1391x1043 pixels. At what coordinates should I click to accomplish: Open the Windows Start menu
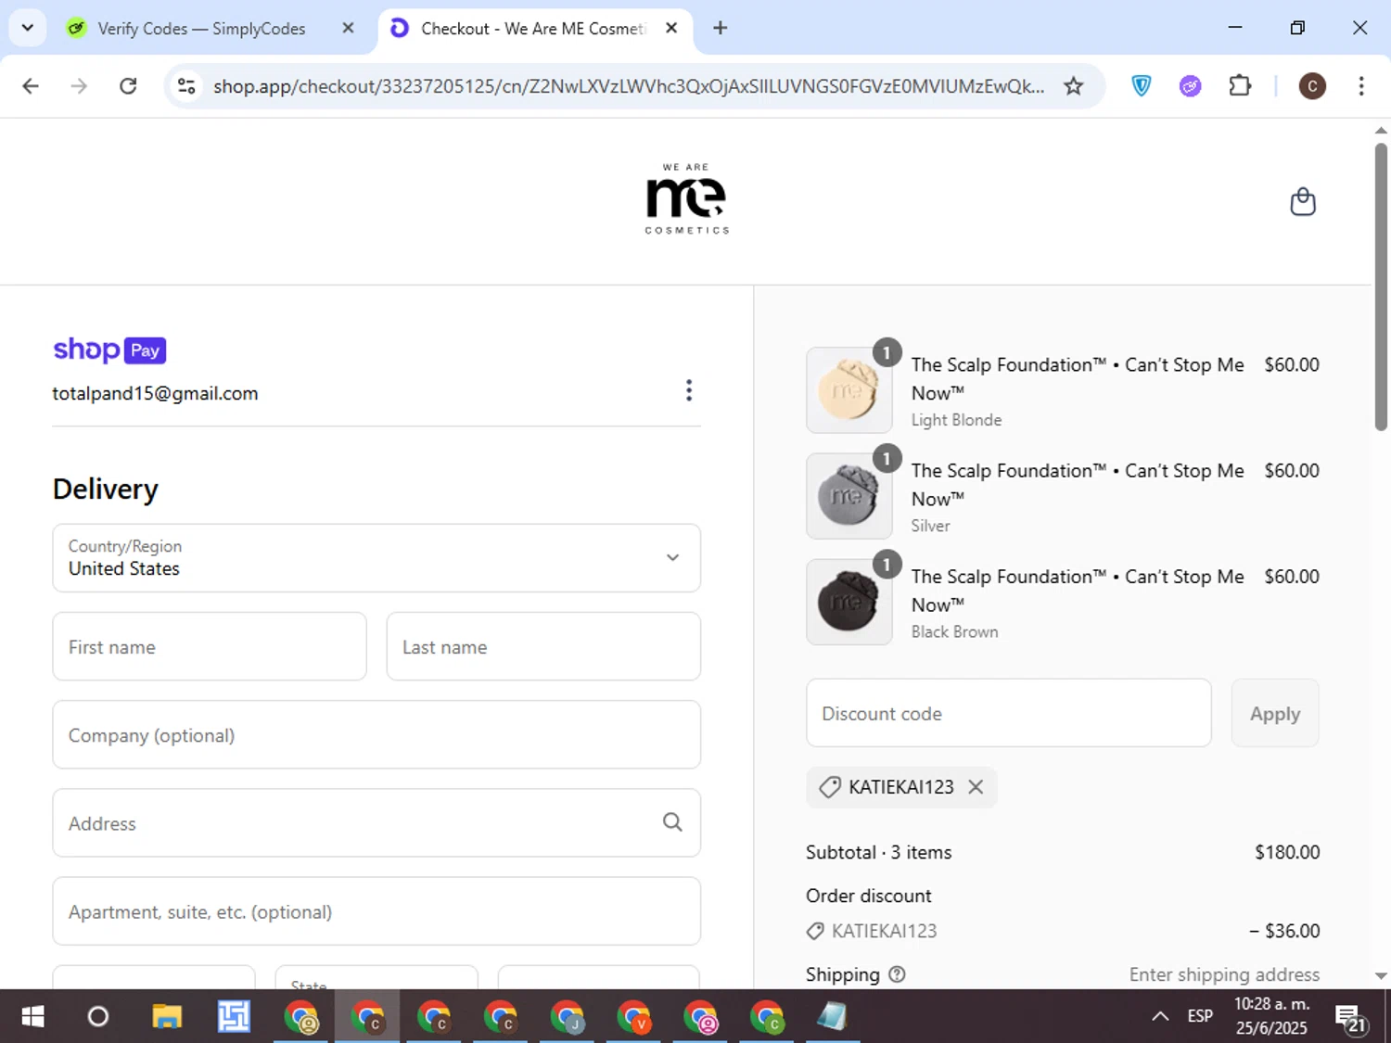click(32, 1017)
